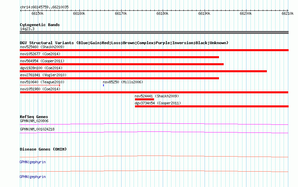This screenshot has width=298, height=187.
Task: Click the thin red nsv510640 feature line
Action: pyautogui.click(x=40, y=85)
